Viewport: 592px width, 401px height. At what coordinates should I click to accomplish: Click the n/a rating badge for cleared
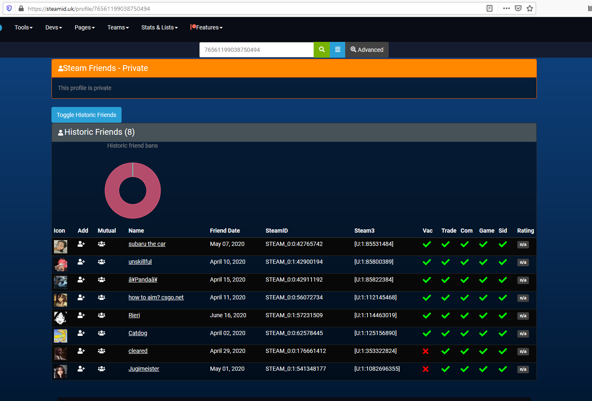(523, 352)
